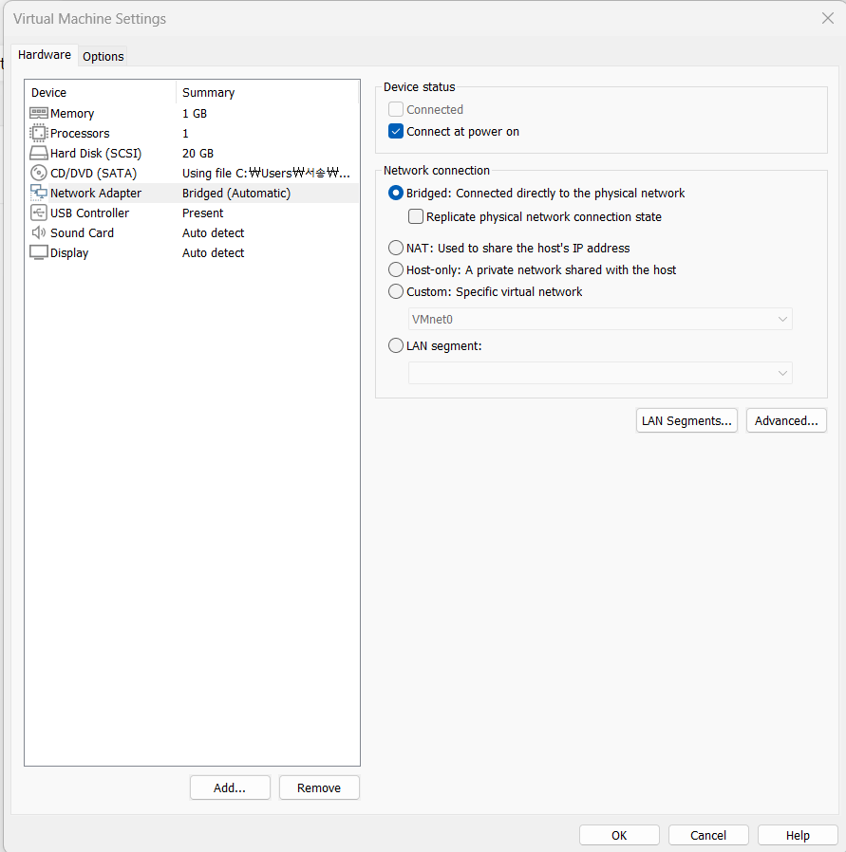Remove the selected device
Image resolution: width=846 pixels, height=852 pixels.
(319, 787)
